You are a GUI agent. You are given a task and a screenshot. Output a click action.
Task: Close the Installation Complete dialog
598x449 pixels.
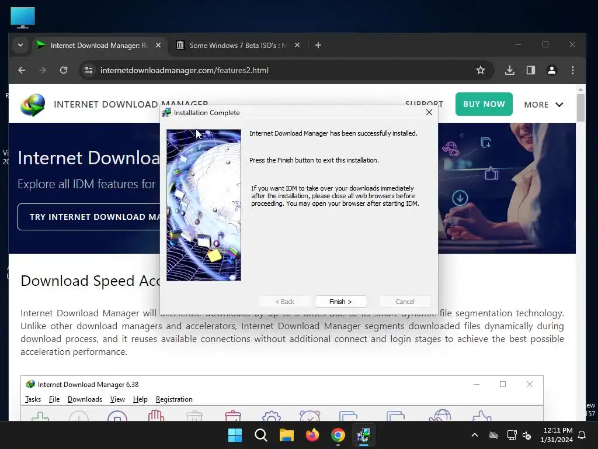click(x=429, y=112)
